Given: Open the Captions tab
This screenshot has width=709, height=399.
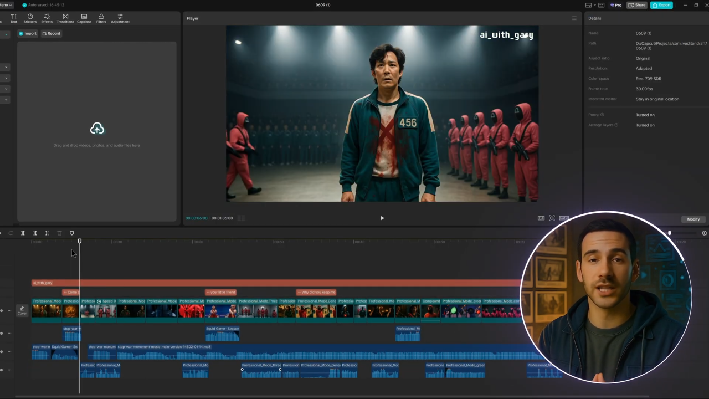Looking at the screenshot, I should (84, 18).
